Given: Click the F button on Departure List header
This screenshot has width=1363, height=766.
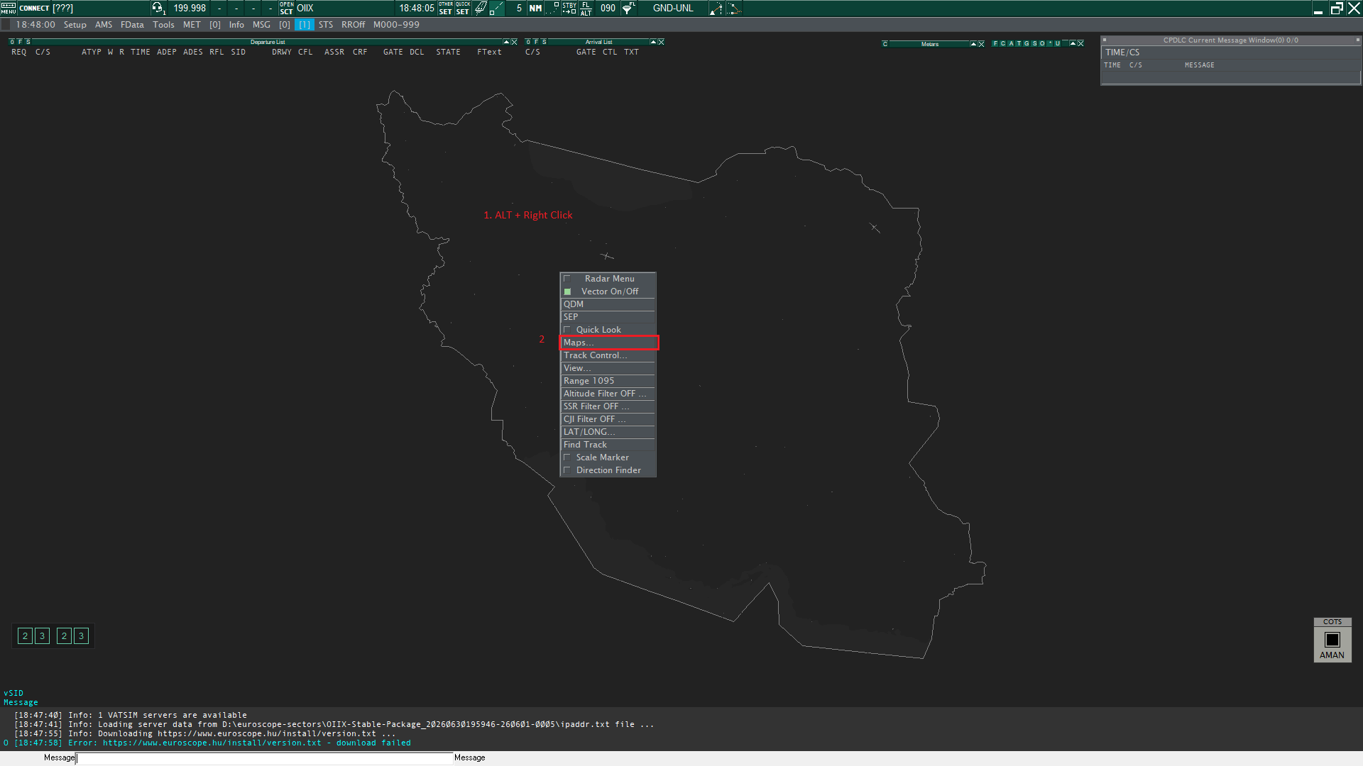Looking at the screenshot, I should (x=20, y=42).
